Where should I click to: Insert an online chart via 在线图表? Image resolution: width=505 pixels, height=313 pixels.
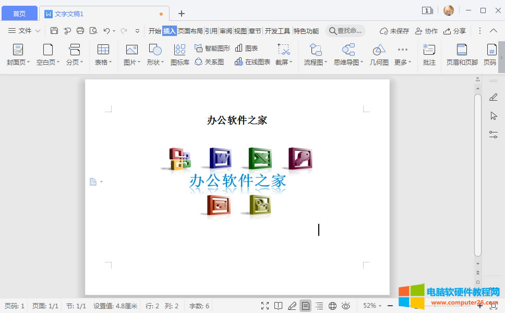click(252, 62)
